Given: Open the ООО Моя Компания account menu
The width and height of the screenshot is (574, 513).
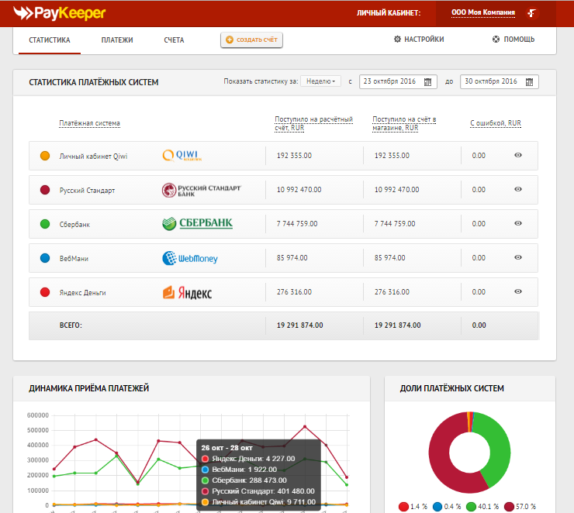Looking at the screenshot, I should (x=482, y=13).
